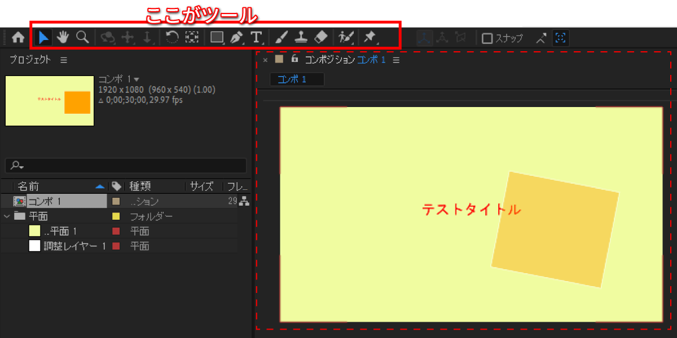Select the Puppet Pin tool
This screenshot has width=677, height=338.
370,38
